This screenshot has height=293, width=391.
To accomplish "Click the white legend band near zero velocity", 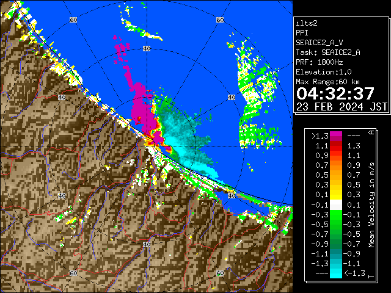I will pyautogui.click(x=336, y=205).
